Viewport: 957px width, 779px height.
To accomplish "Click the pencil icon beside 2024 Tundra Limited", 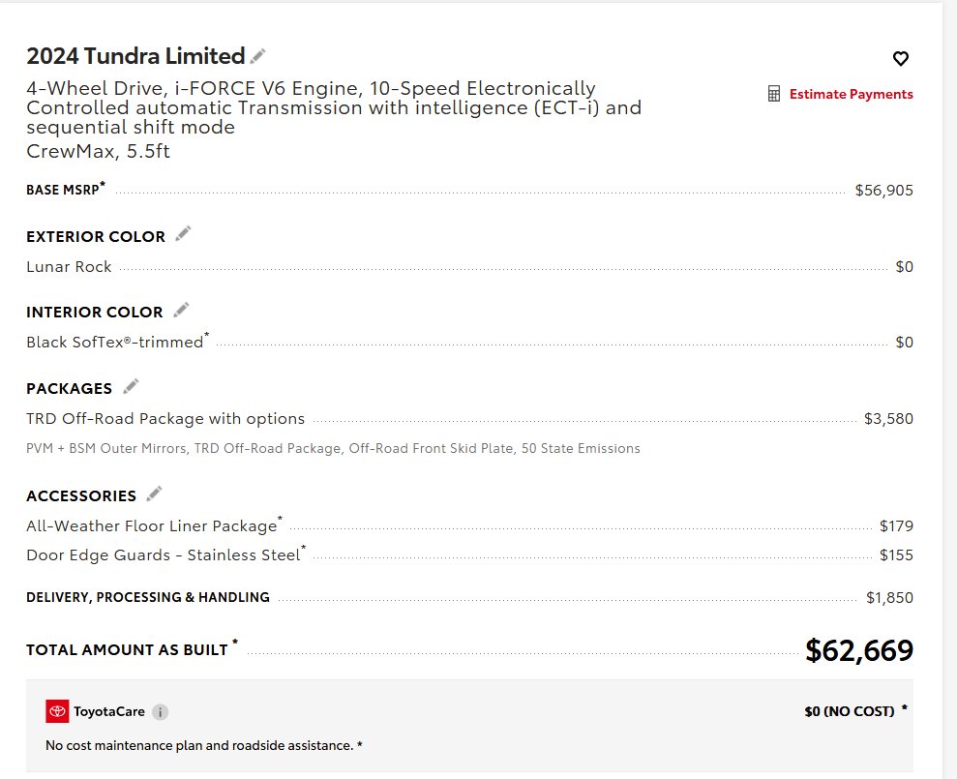I will 258,56.
